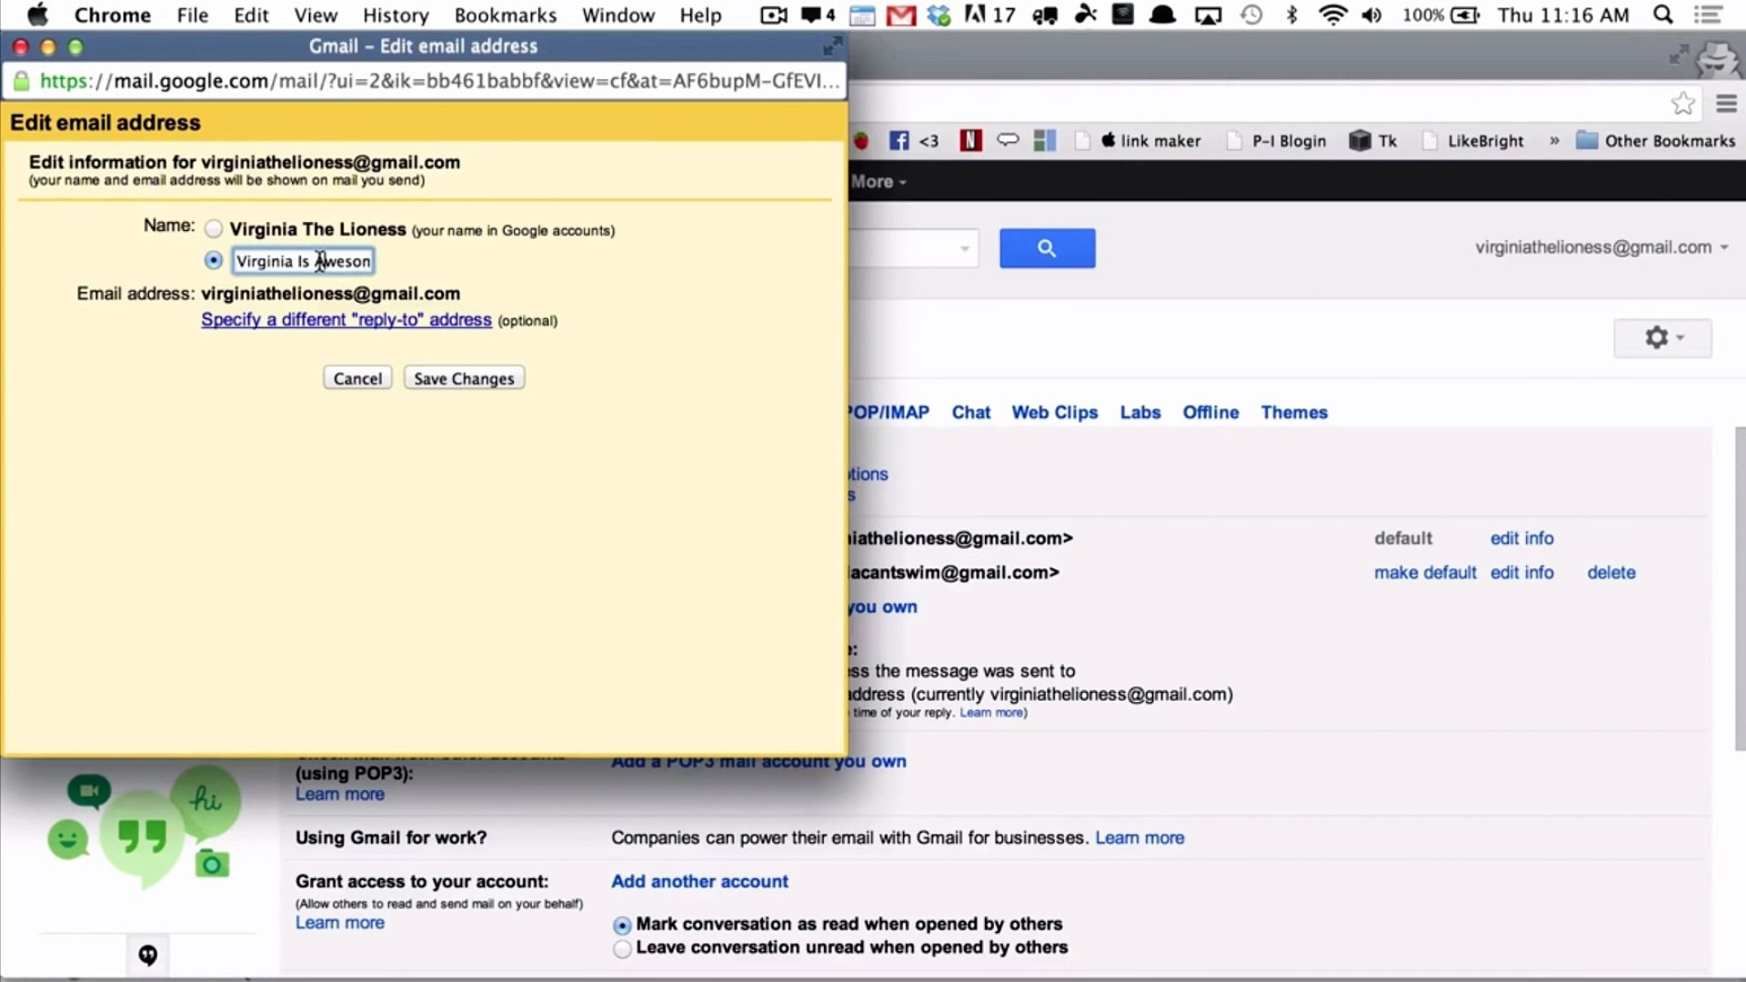Click the custom name text field
This screenshot has width=1746, height=982.
point(302,262)
